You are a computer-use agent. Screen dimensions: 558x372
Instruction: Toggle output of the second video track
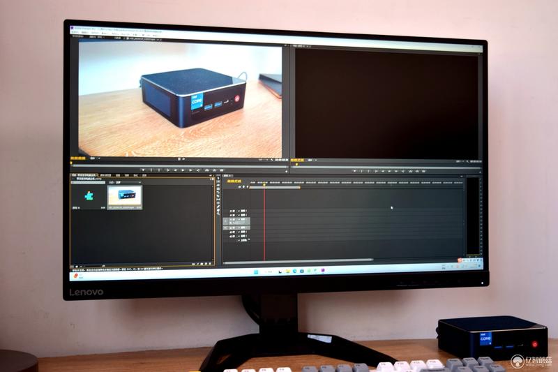click(x=232, y=216)
